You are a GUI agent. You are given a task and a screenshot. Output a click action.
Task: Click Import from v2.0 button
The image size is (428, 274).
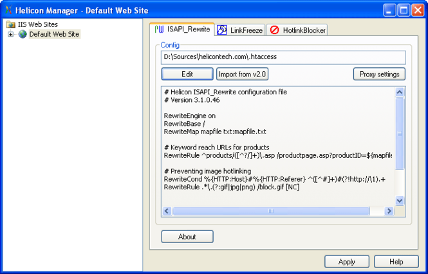[x=243, y=74]
